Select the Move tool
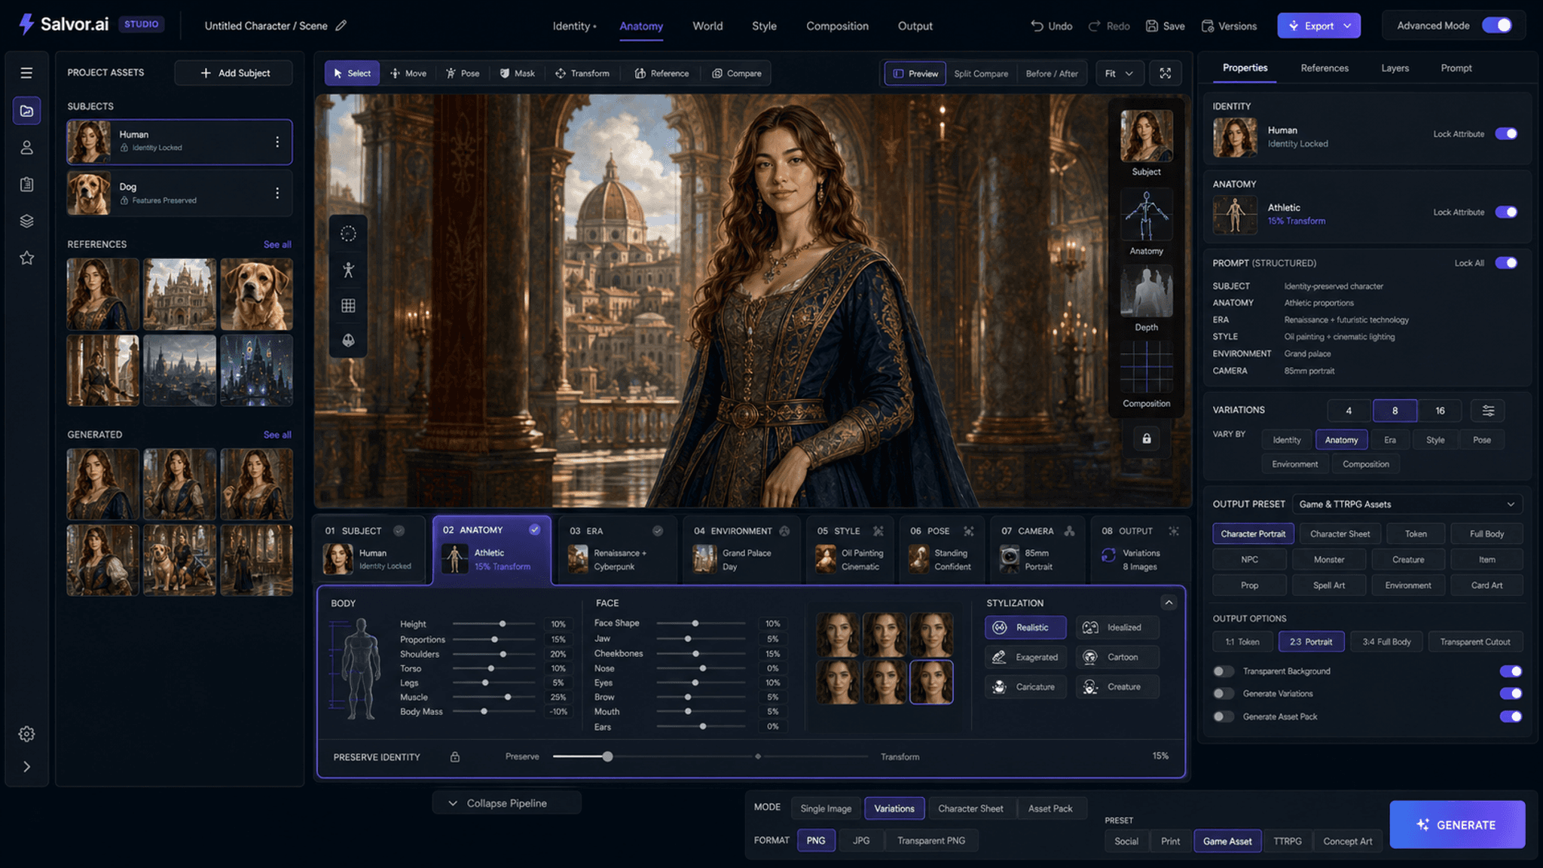 (x=408, y=73)
